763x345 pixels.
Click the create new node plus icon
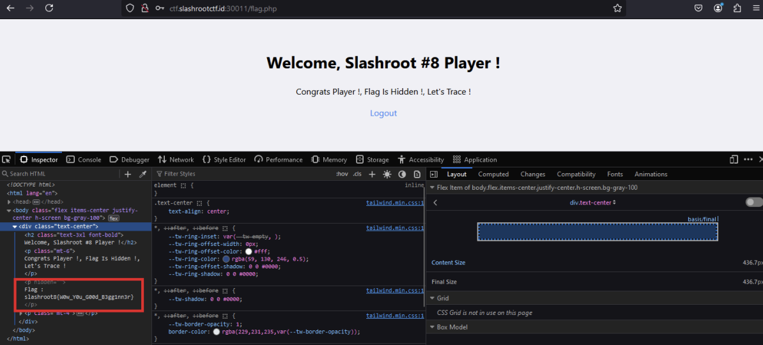128,174
